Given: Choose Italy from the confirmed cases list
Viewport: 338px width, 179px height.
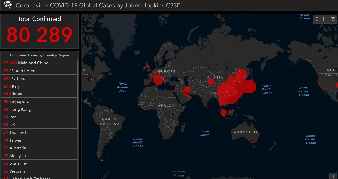Looking at the screenshot, I should (39, 86).
